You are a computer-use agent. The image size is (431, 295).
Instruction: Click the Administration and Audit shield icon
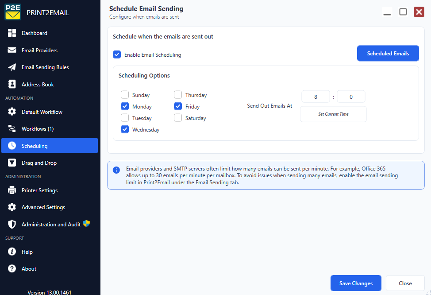pos(12,224)
